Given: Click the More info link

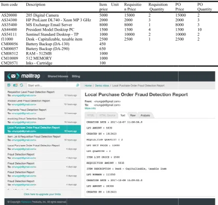Looking at the screenshot, I should [90, 108].
